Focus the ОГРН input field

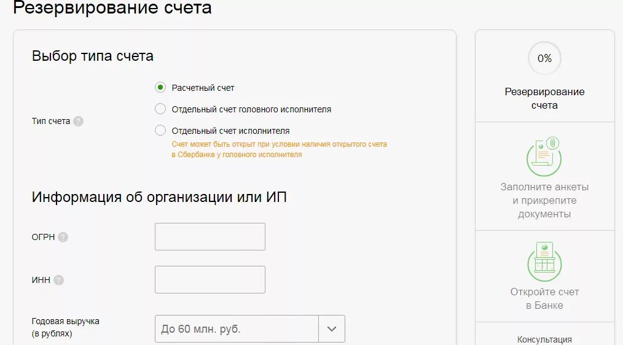210,236
